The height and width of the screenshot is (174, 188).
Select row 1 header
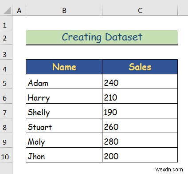point(6,23)
